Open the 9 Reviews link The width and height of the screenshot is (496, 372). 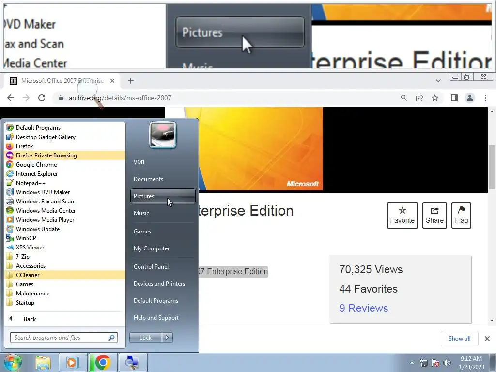363,308
